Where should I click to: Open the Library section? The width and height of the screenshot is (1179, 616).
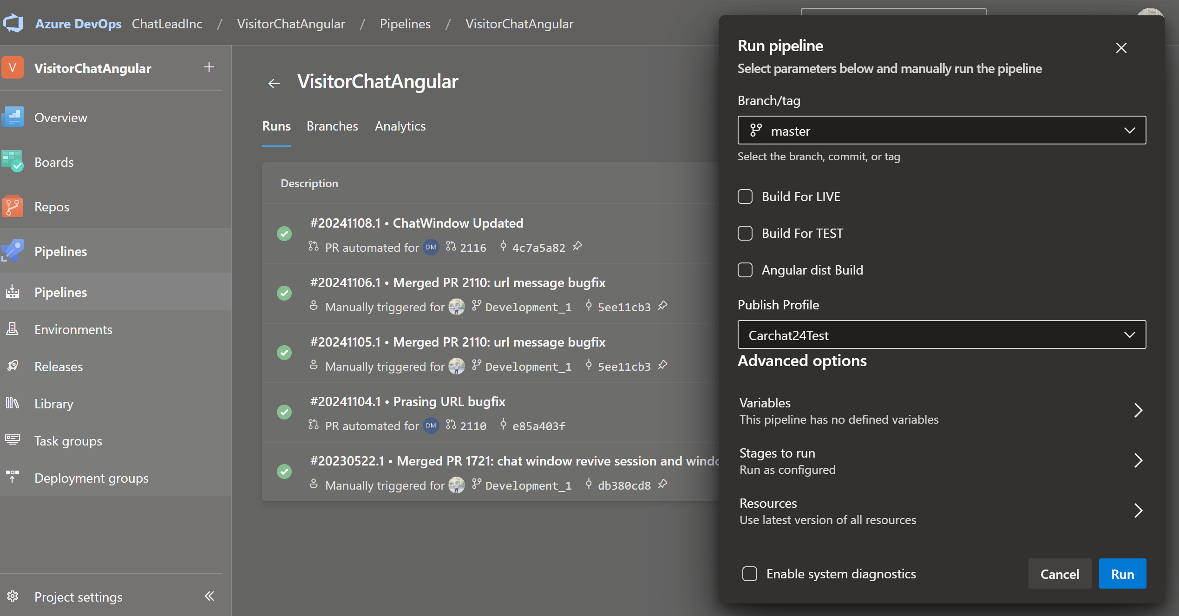click(54, 404)
